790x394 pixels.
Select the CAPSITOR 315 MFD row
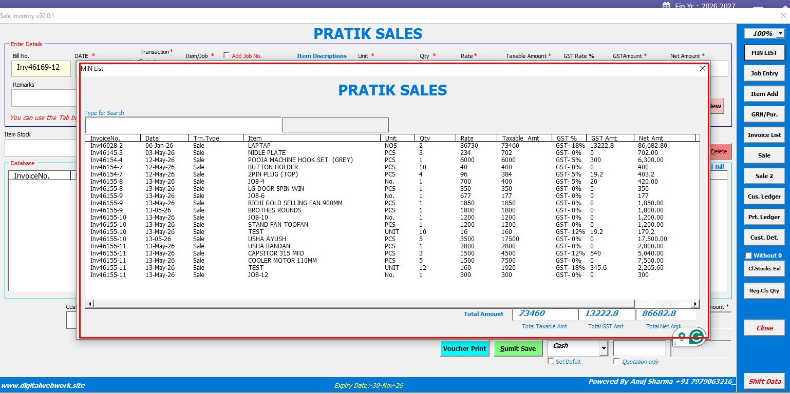pyautogui.click(x=392, y=253)
